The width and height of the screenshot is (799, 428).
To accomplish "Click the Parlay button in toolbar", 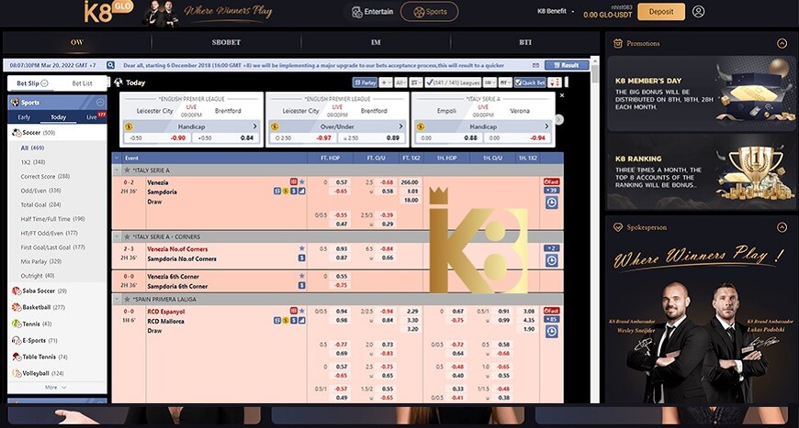I will (365, 82).
